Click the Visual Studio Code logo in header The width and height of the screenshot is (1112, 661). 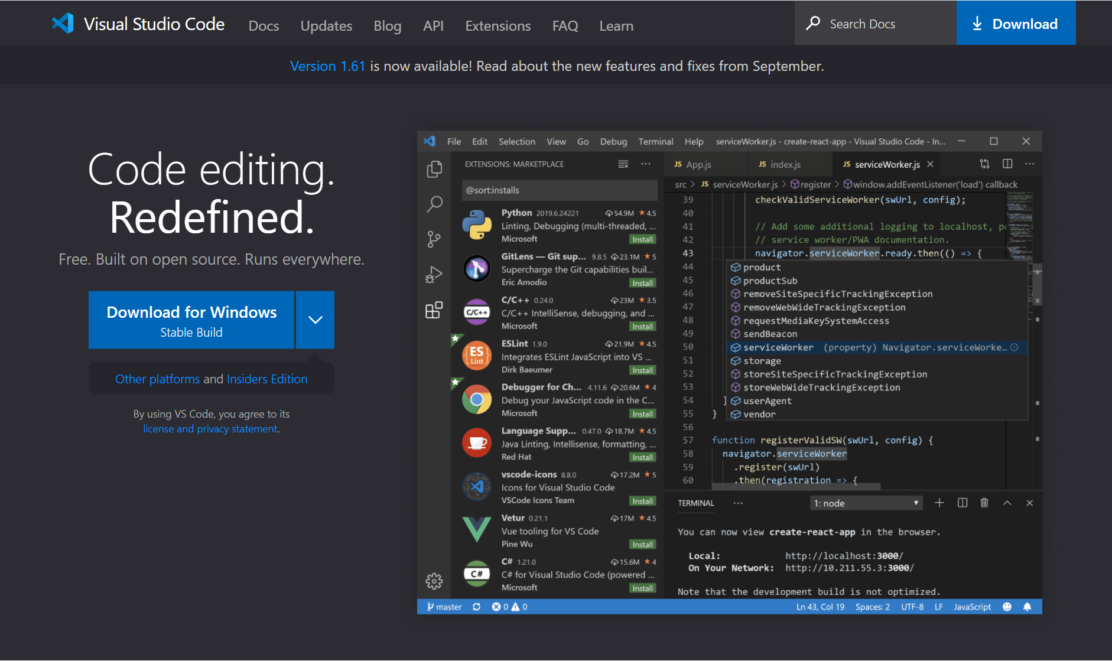coord(63,24)
